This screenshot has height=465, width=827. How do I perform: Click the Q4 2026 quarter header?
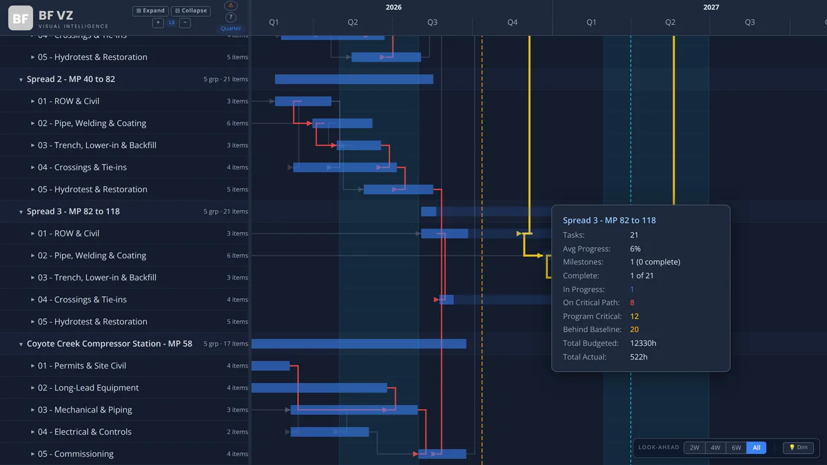512,23
